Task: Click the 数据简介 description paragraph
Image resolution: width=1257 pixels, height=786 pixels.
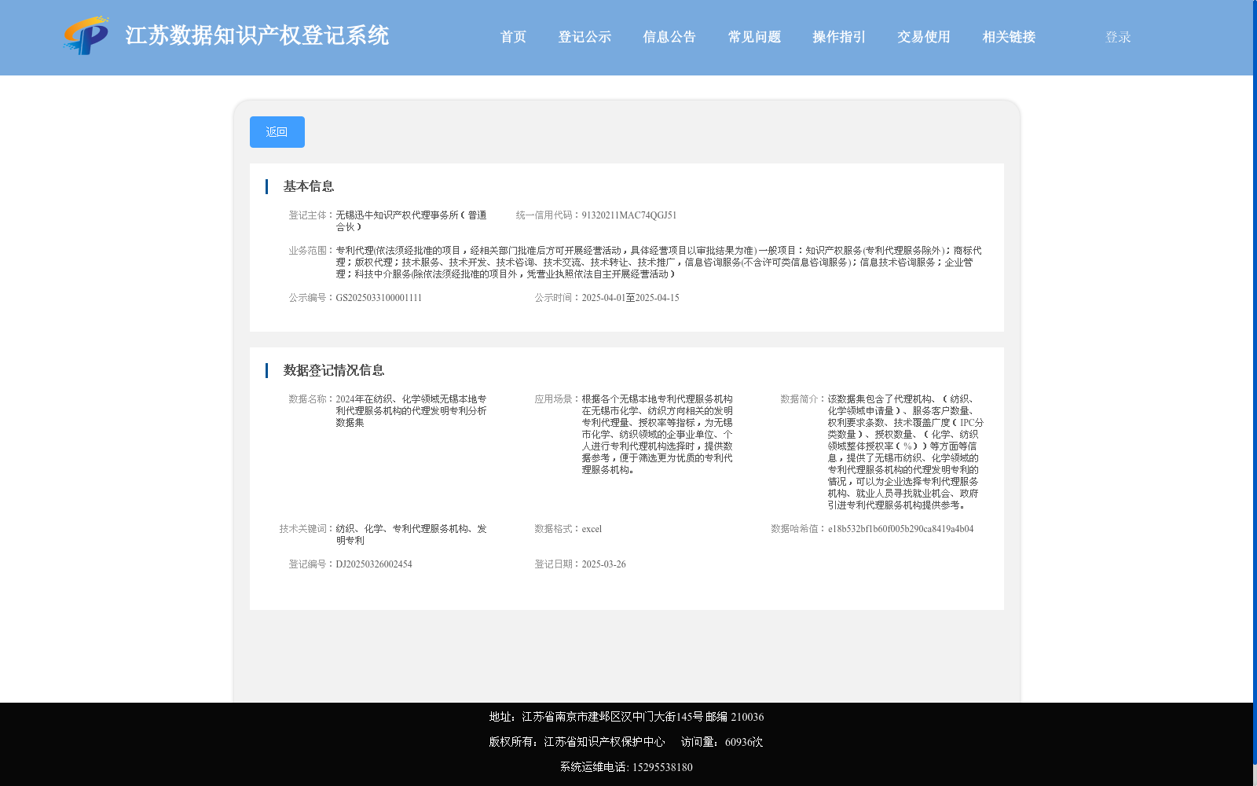Action: point(905,452)
